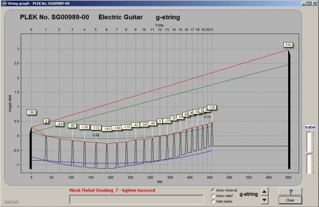Viewport: 319px width, 207px height.
Task: Click the g-string label beside arrows
Action: (x=249, y=194)
